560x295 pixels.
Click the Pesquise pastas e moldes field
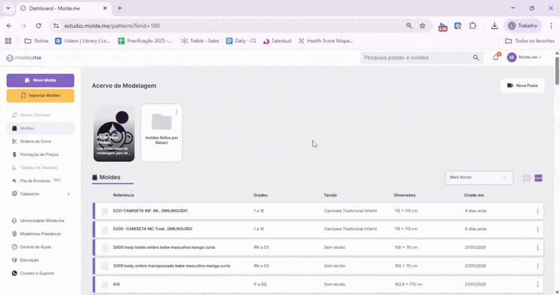point(416,57)
